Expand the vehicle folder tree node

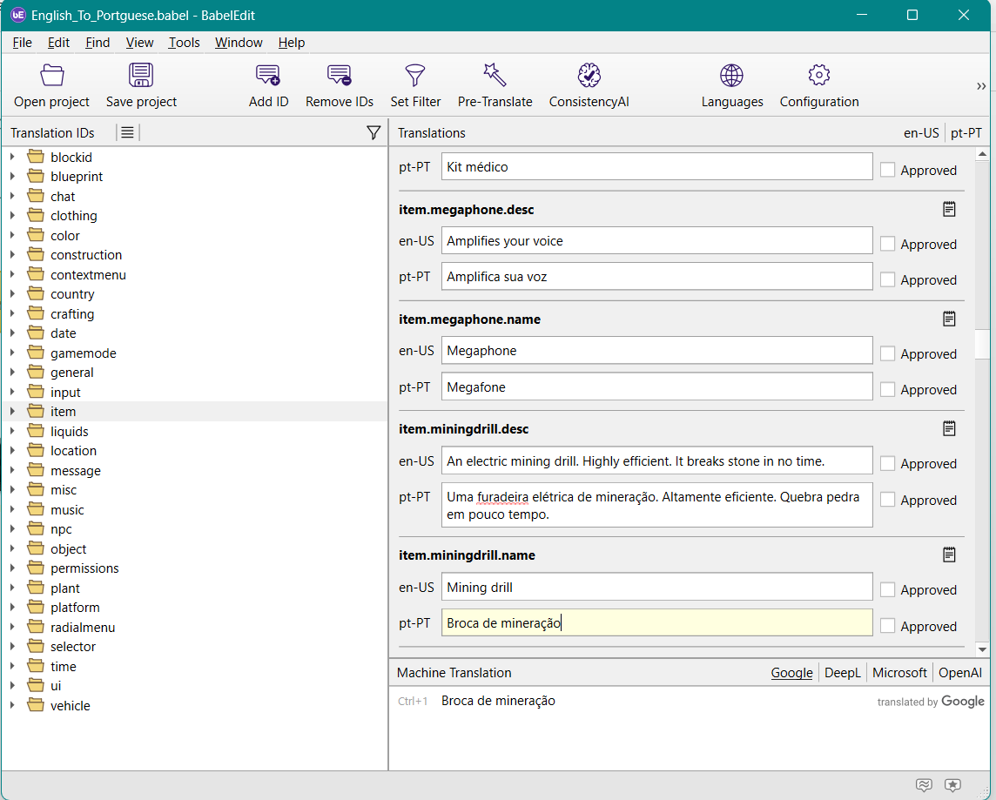[12, 706]
